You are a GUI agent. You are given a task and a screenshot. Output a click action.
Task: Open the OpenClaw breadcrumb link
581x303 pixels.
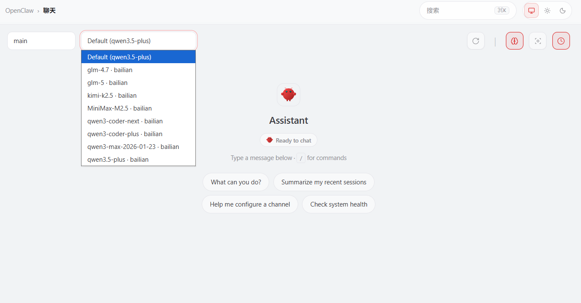tap(19, 11)
